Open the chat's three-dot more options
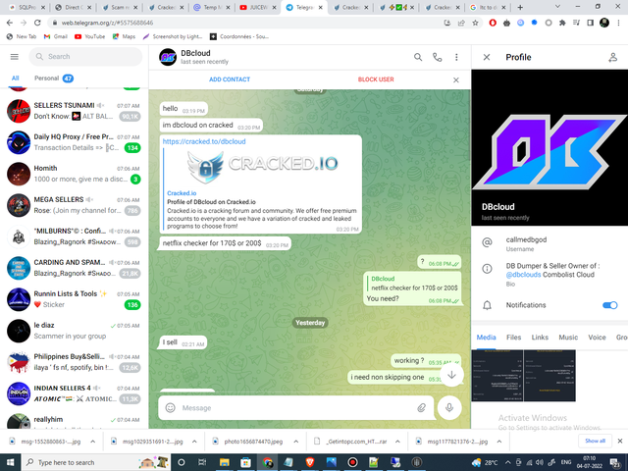Screen dimensions: 628x471 click(456, 57)
